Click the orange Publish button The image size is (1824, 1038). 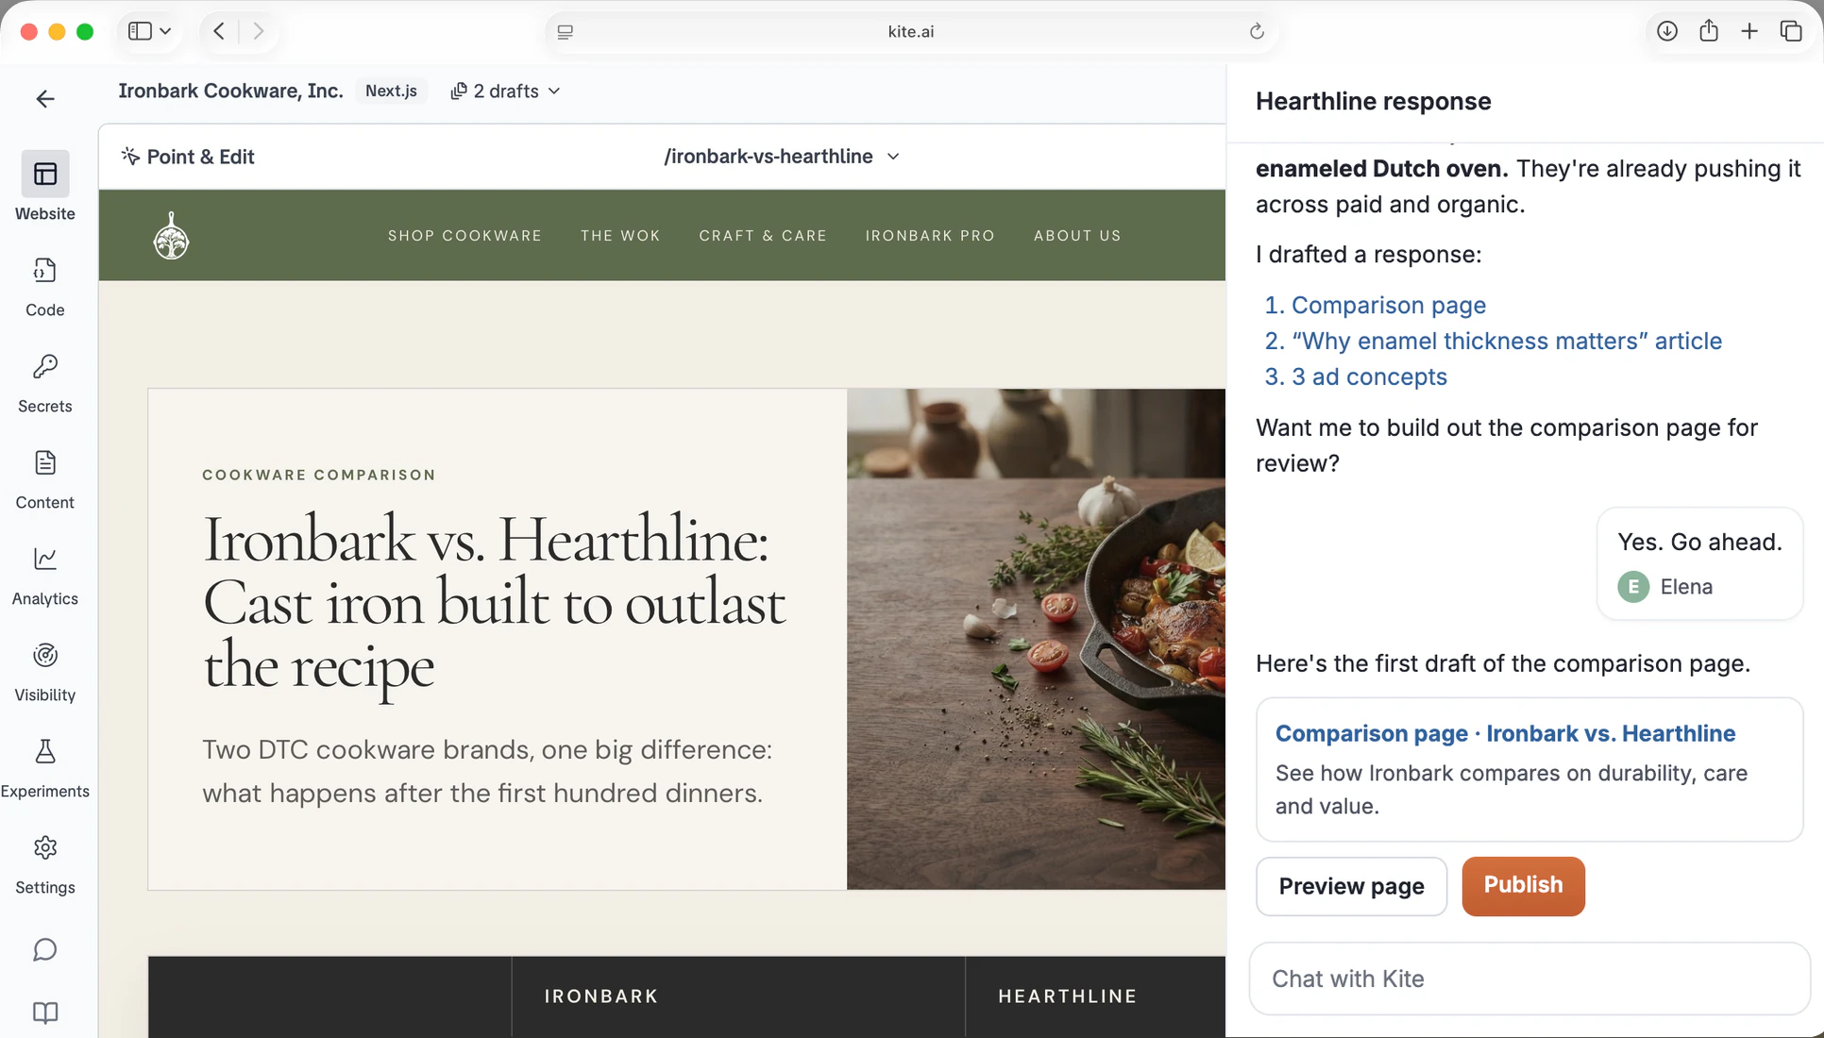(1523, 886)
